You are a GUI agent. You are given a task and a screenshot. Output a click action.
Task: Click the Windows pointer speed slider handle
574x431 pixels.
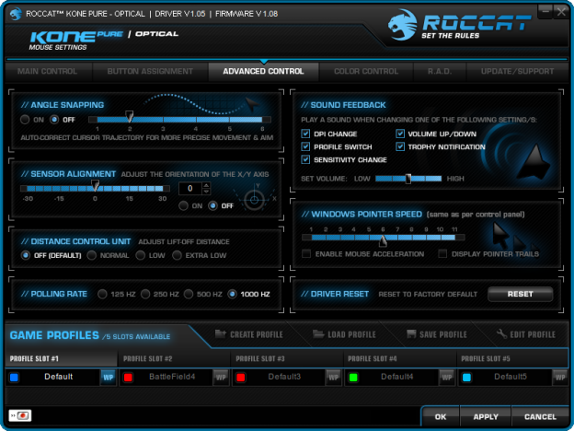point(383,240)
